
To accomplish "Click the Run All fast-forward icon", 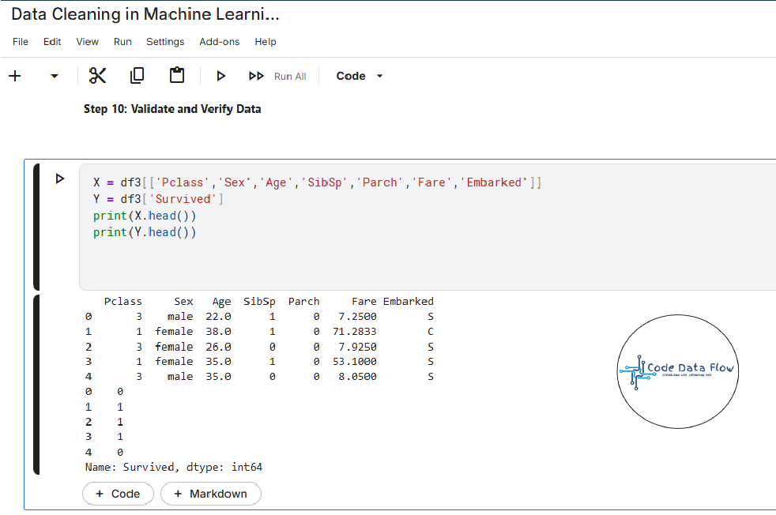I will pyautogui.click(x=257, y=76).
